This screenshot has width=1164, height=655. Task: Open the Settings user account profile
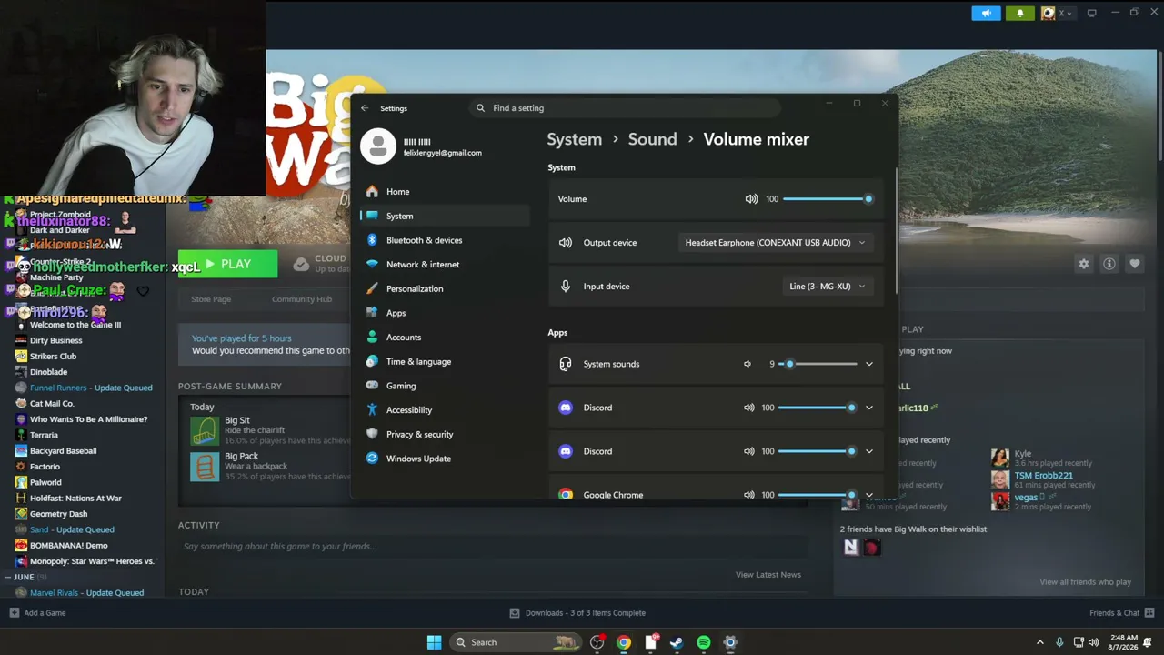coord(423,146)
